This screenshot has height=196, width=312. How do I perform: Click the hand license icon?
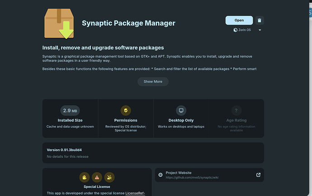pyautogui.click(x=85, y=177)
